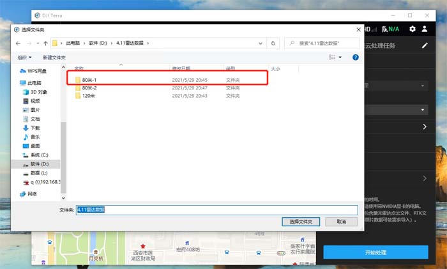
Task: Select WPS网盘 in the sidebar
Action: click(38, 71)
